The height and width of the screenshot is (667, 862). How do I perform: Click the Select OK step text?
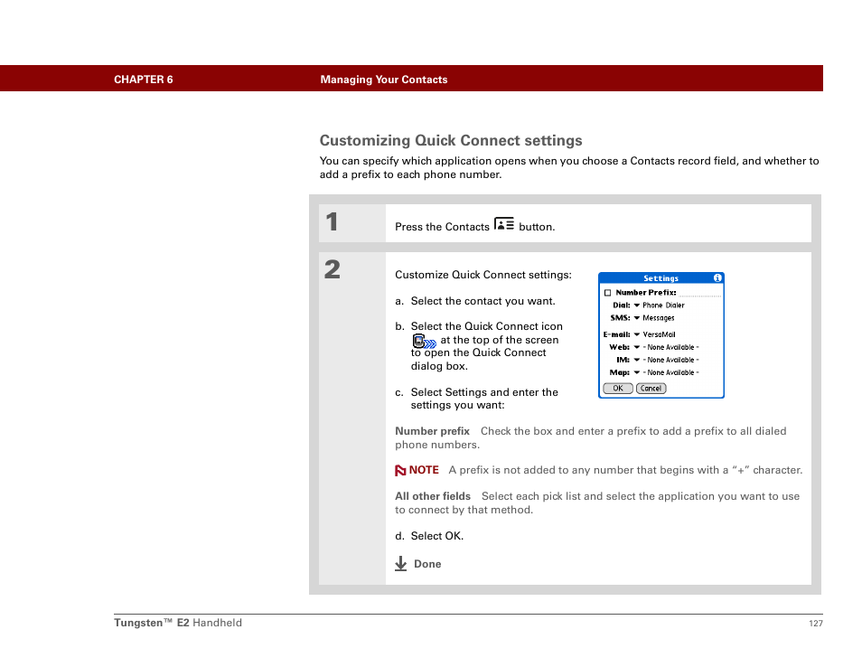pyautogui.click(x=437, y=536)
